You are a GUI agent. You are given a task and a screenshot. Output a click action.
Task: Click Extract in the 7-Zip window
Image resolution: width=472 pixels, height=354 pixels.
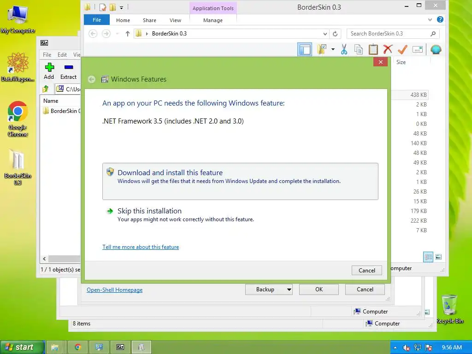pos(68,71)
